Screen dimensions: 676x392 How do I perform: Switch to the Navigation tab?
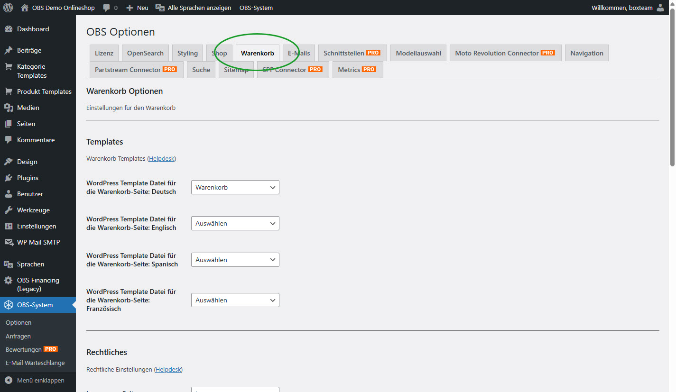587,53
